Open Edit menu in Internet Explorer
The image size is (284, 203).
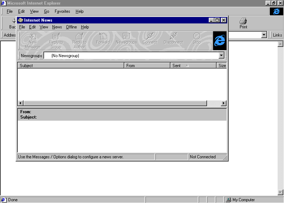(21, 11)
